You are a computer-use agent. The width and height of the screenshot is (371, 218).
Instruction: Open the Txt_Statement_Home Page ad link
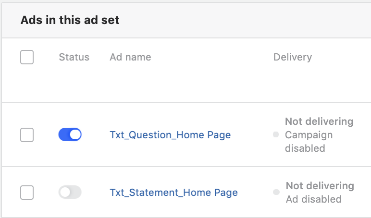click(x=173, y=193)
